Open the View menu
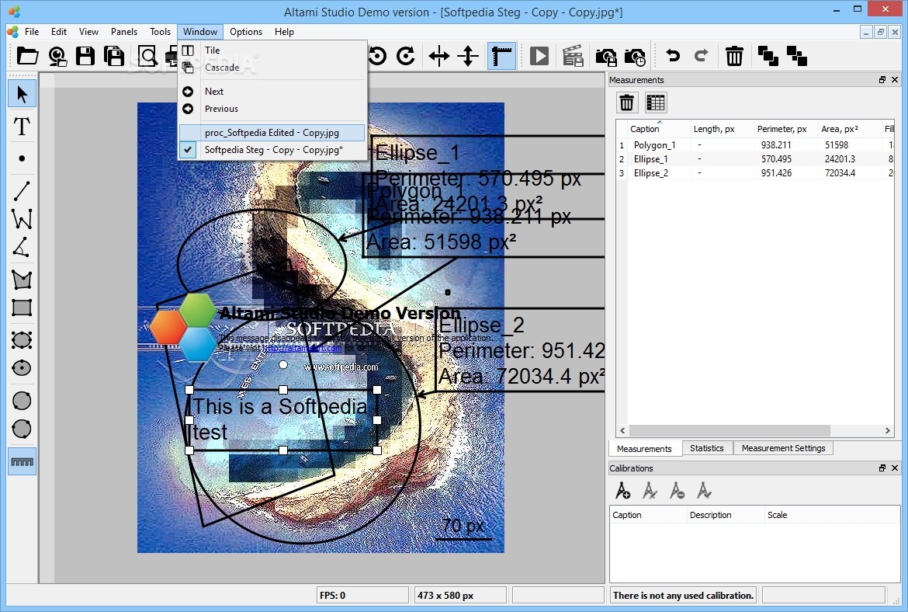908x612 pixels. (88, 31)
